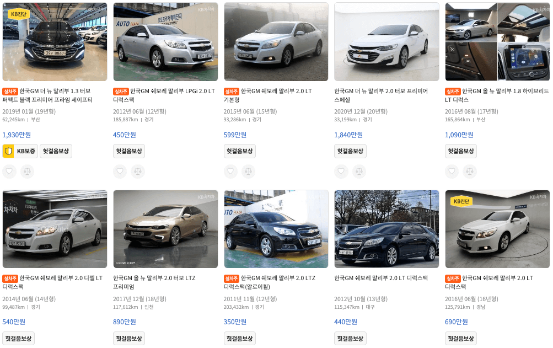Click heart icon on 450만원 LPGi listing
The image size is (553, 348).
[120, 171]
